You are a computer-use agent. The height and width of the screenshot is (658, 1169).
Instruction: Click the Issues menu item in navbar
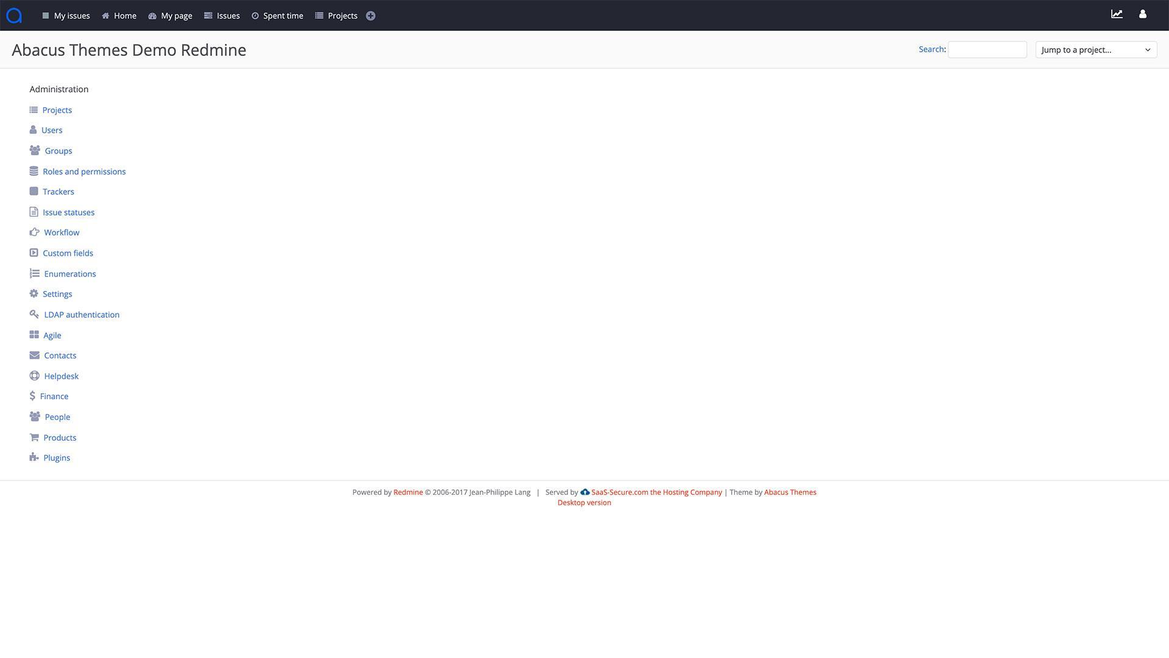229,15
